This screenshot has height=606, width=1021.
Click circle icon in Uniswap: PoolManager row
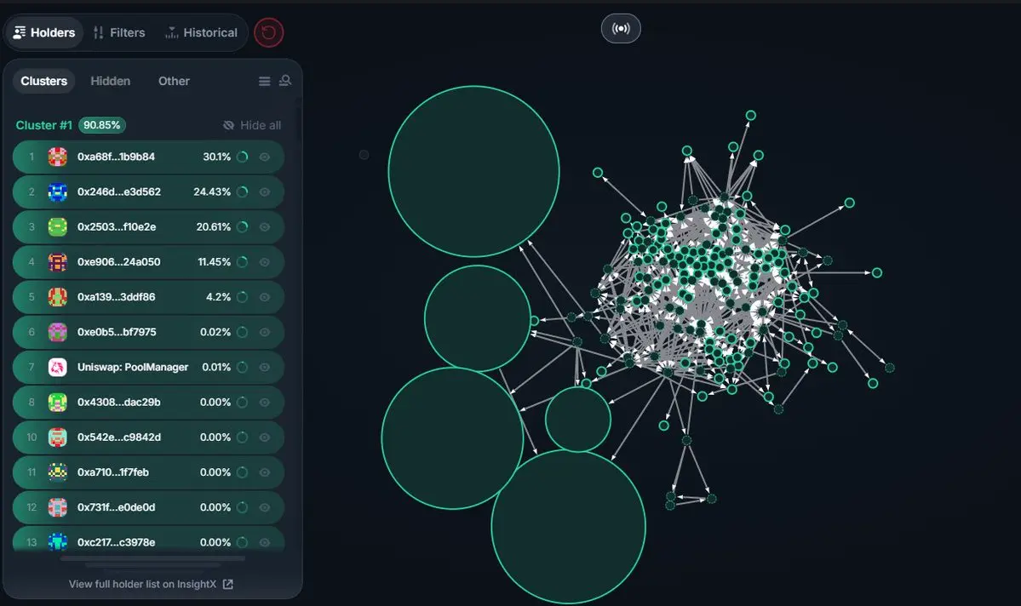tap(242, 367)
